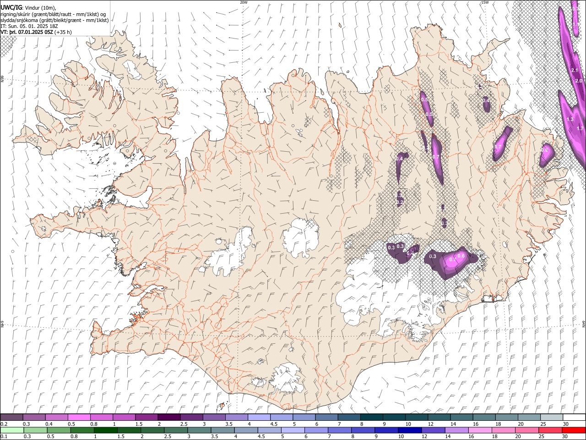This screenshot has width=586, height=440.
Task: Click the '30' label on the purple snow scale
Action: click(566, 424)
